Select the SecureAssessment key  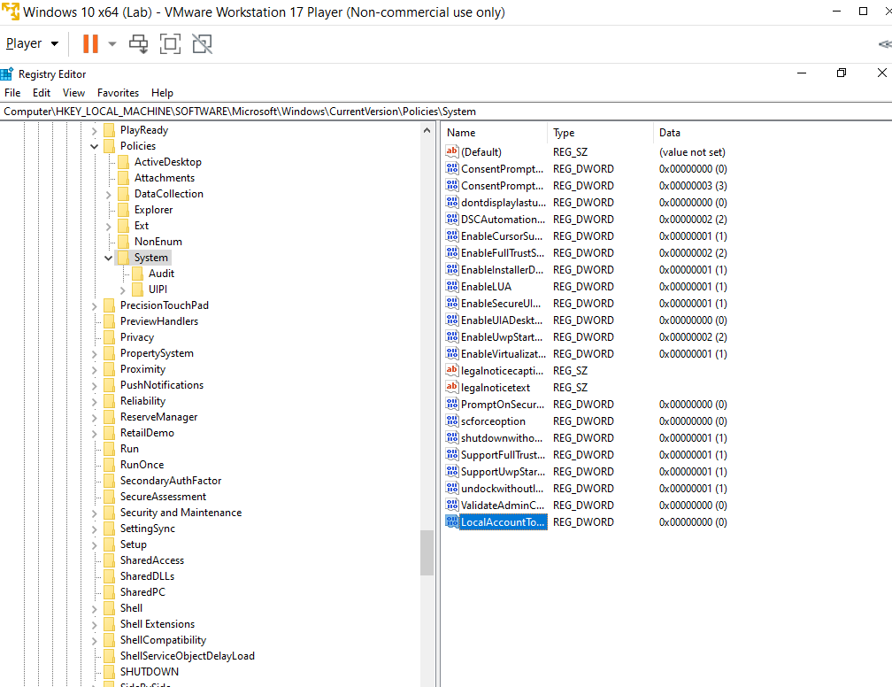point(163,497)
